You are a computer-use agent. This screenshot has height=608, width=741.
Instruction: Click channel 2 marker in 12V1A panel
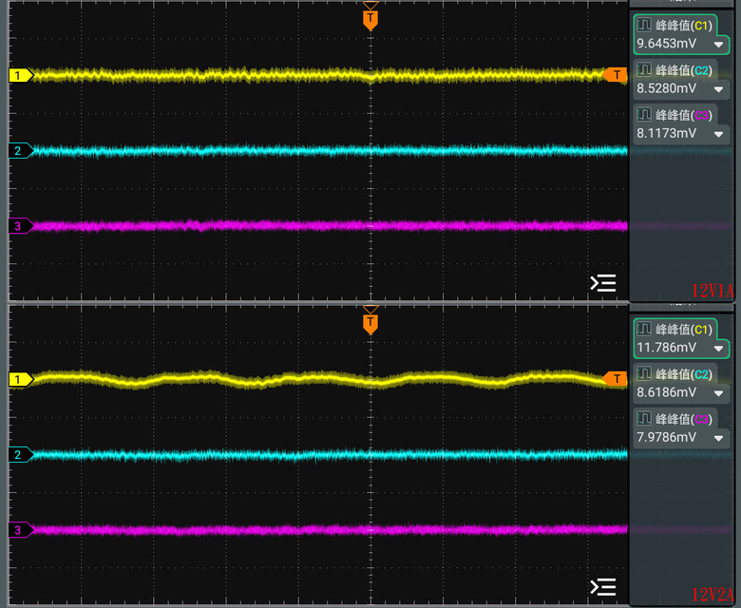[21, 151]
